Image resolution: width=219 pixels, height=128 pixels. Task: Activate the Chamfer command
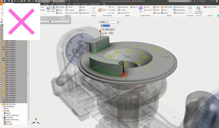click(x=60, y=7)
